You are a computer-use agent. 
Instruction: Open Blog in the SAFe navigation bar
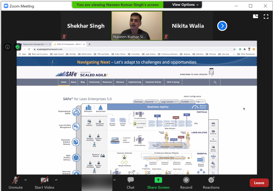[x=83, y=82]
